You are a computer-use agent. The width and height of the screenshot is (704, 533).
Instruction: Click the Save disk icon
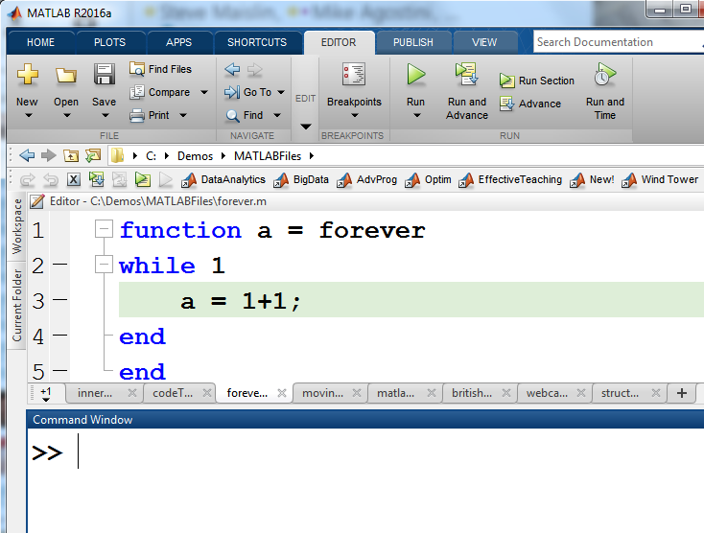[104, 76]
